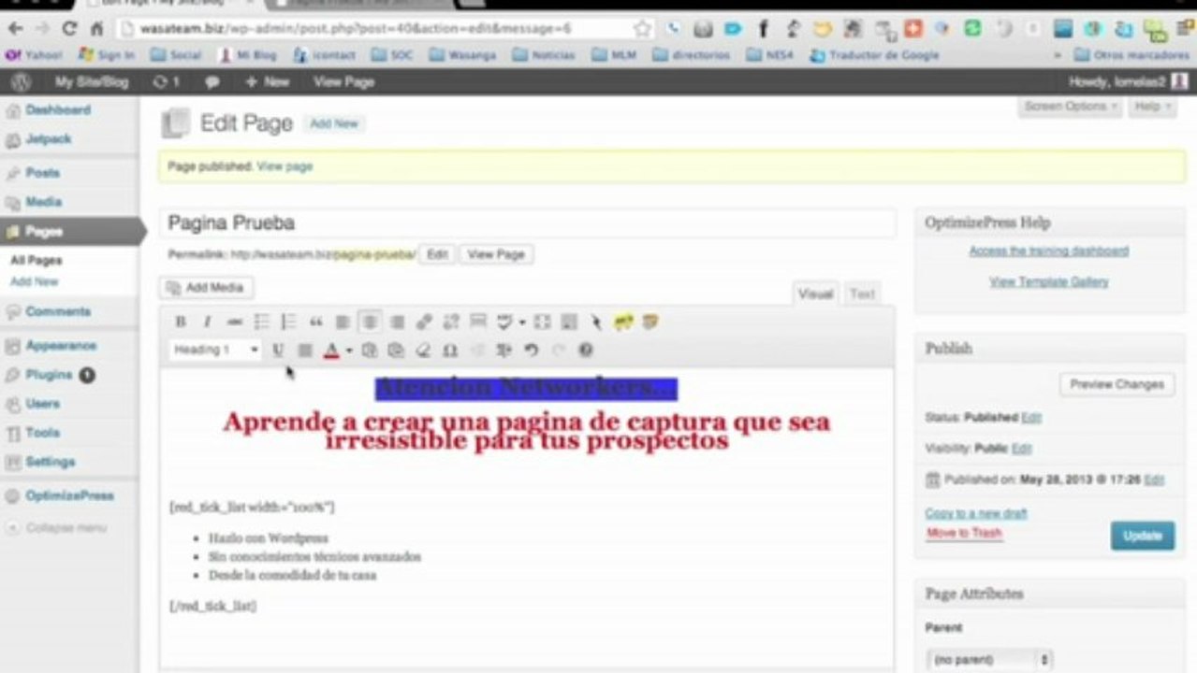
Task: Open All Pages submenu item
Action: [36, 261]
